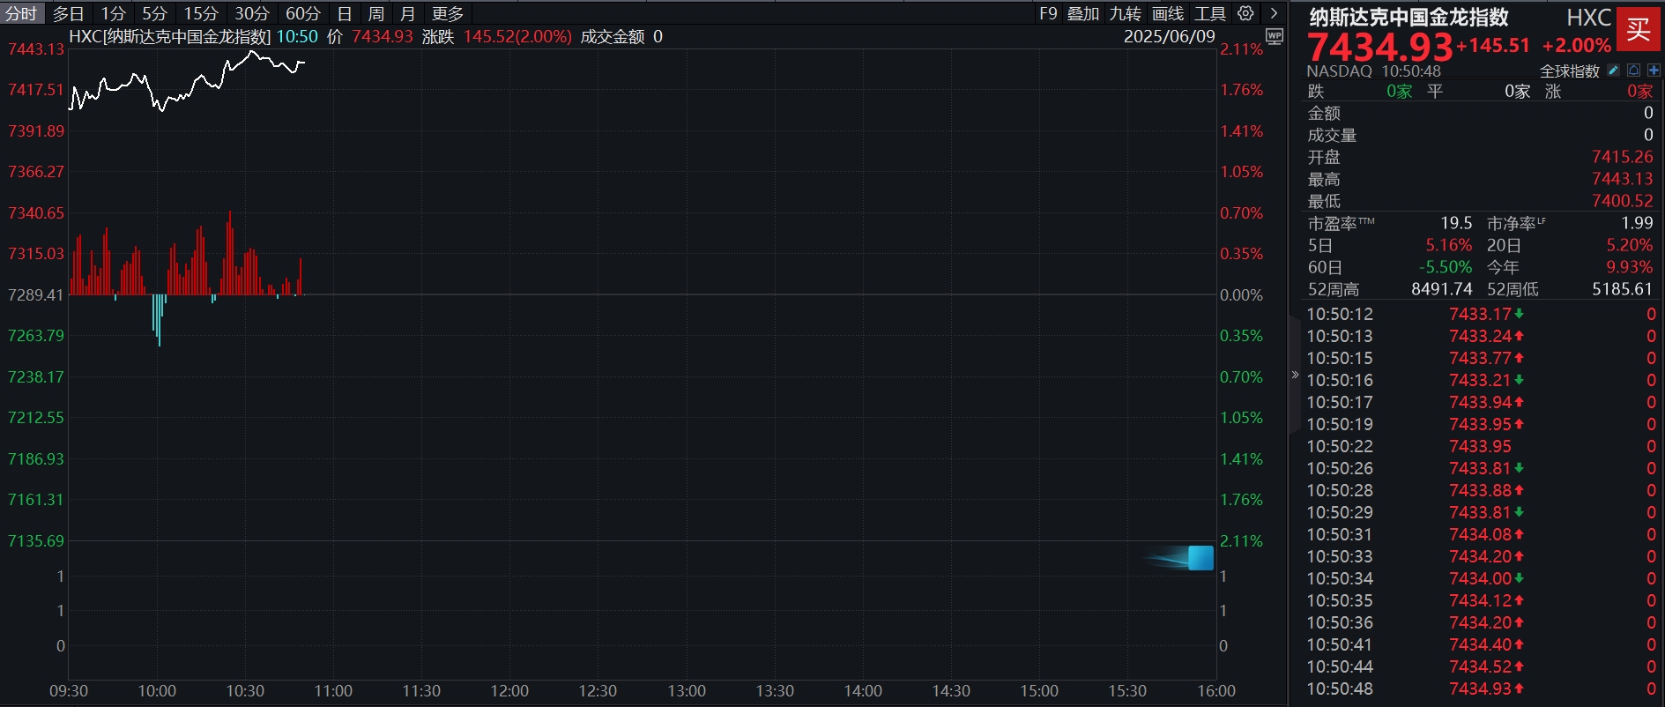This screenshot has width=1665, height=707.
Task: Click the 52周低 value 5185.61
Action: click(x=1622, y=289)
